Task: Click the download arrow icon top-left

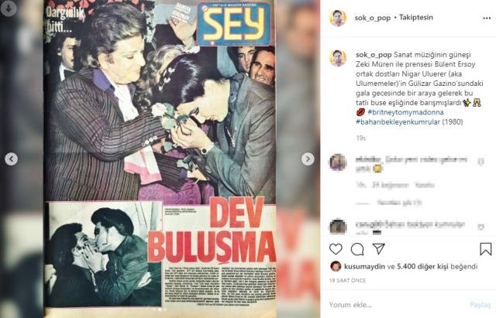Action: 9,9
